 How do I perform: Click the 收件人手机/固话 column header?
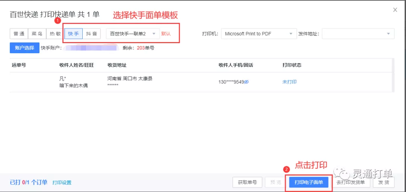click(236, 65)
